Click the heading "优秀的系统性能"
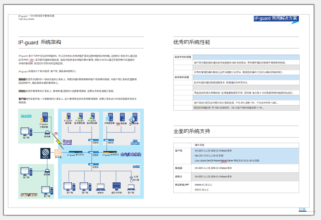321x220 pixels. click(192, 42)
